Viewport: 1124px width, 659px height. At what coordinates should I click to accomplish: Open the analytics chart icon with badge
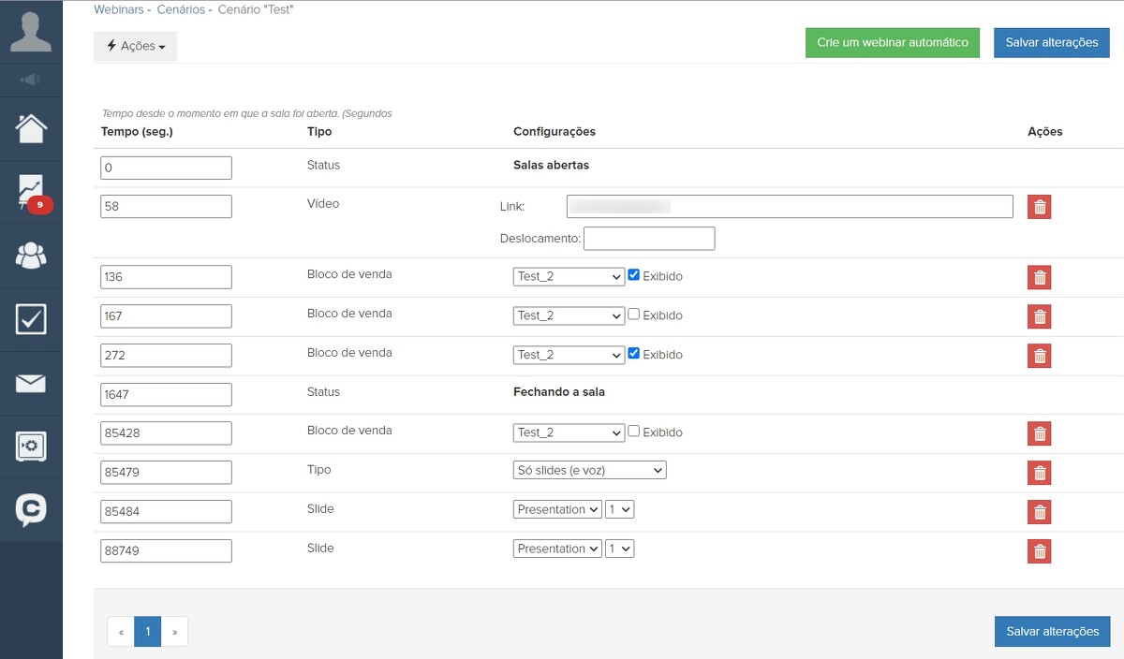[x=31, y=192]
